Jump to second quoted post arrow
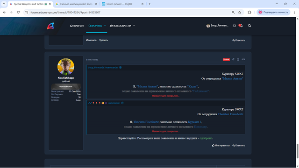 point(122,103)
